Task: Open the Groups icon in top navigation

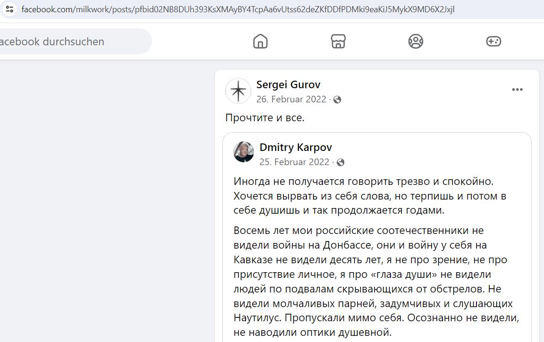Action: click(416, 41)
